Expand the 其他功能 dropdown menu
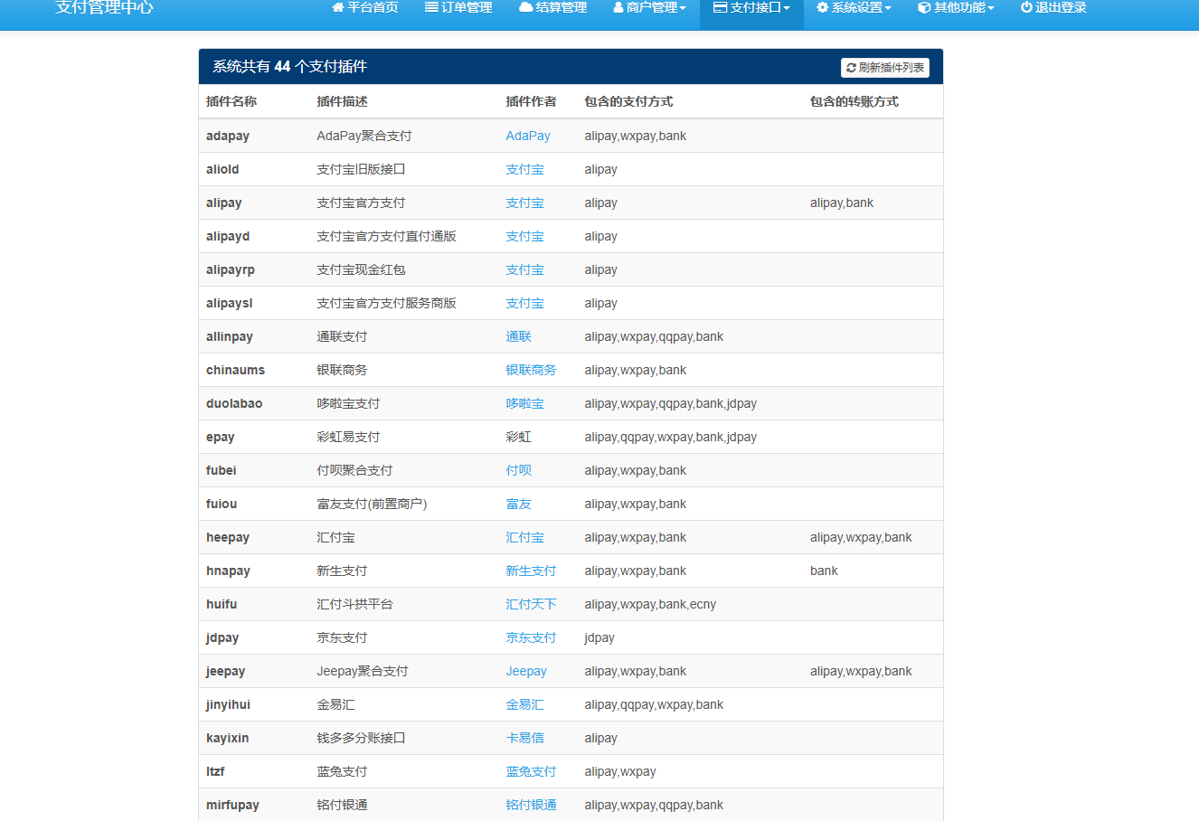 [956, 7]
